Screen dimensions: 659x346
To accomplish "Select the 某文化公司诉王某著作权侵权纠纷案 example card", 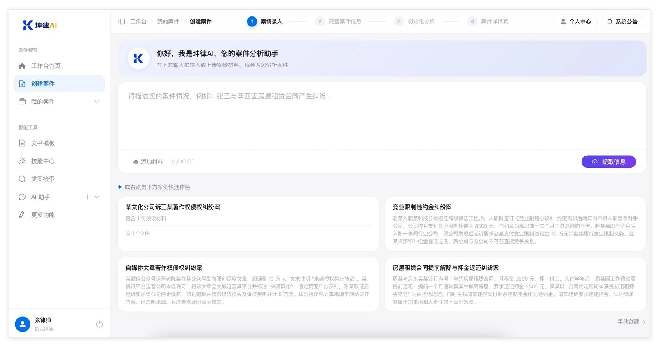I will (x=248, y=224).
